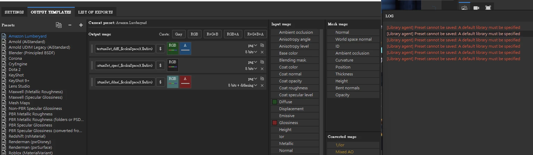Select Anisotropy angle in Input maps
This screenshot has width=533, height=155.
click(x=295, y=39)
